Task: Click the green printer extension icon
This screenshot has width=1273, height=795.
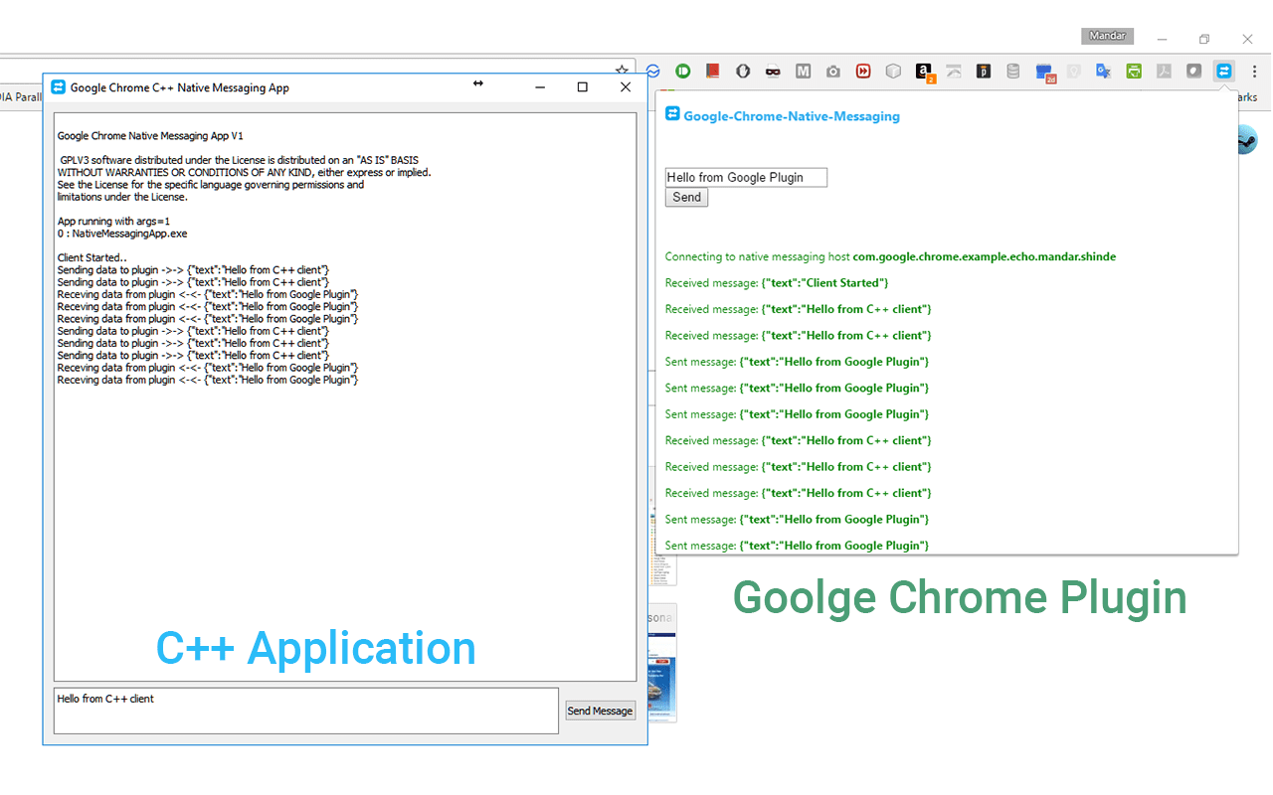Action: [x=1134, y=72]
